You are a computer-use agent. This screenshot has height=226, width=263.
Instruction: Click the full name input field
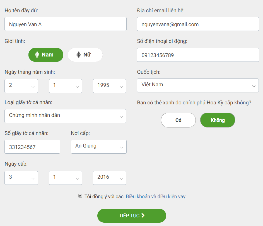[65, 24]
